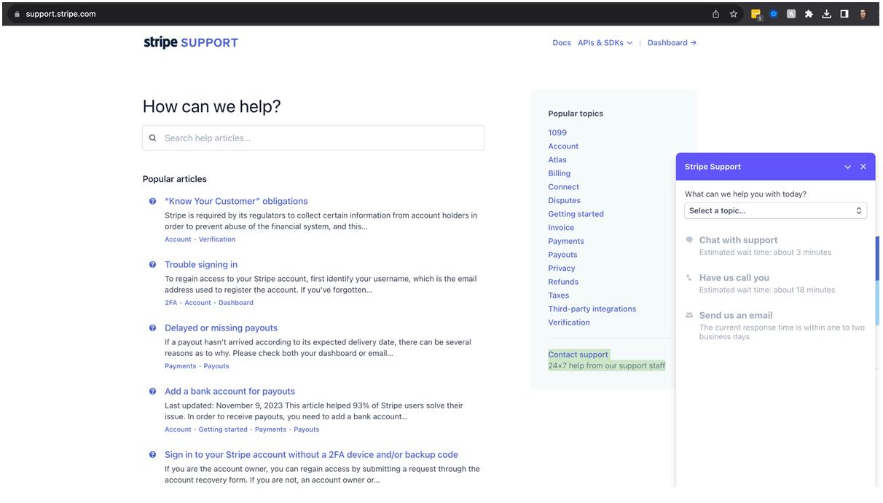The height and width of the screenshot is (503, 883).
Task: Select the Refunds popular topic
Action: point(563,282)
